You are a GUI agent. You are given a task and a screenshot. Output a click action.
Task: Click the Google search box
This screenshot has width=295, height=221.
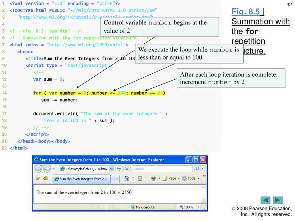pyautogui.click(x=163, y=169)
